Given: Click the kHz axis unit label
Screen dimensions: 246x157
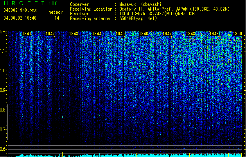Looking at the screenshot, I should coord(4,32).
